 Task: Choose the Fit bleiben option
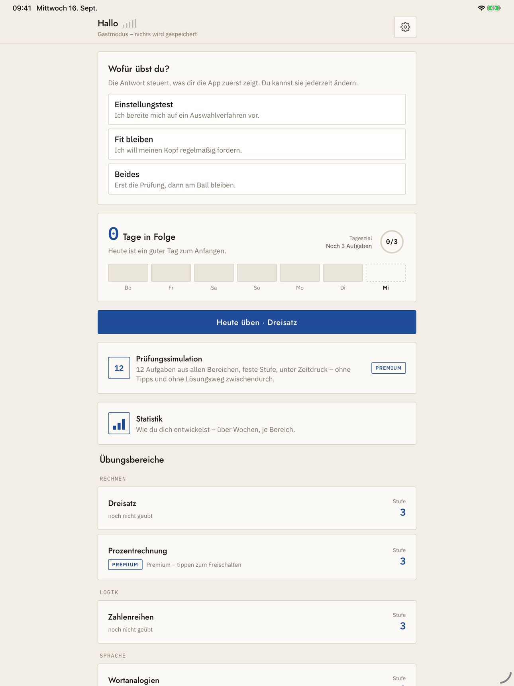[x=257, y=144]
